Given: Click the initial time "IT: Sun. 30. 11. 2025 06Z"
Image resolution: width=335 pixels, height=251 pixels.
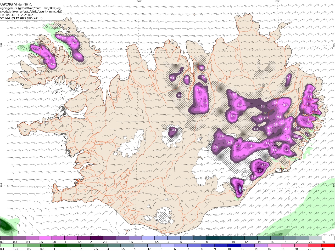Looking at the screenshot, I should (x=17, y=15).
